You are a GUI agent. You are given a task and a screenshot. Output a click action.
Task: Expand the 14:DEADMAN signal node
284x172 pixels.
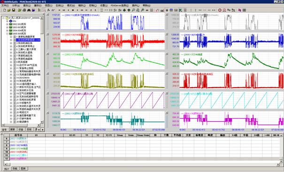(x=11, y=78)
